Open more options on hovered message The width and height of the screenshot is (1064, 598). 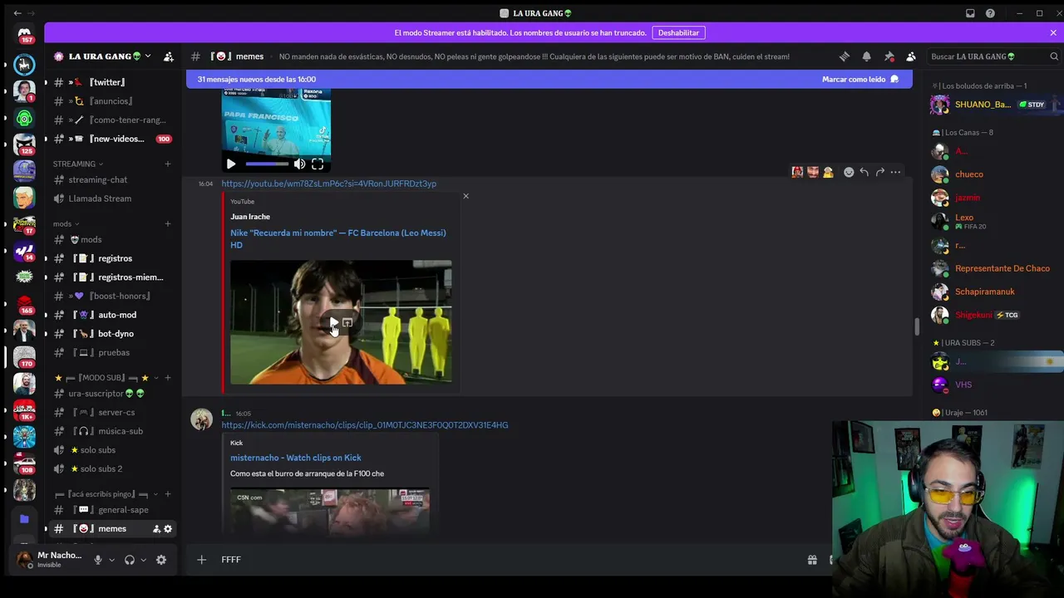pos(895,172)
